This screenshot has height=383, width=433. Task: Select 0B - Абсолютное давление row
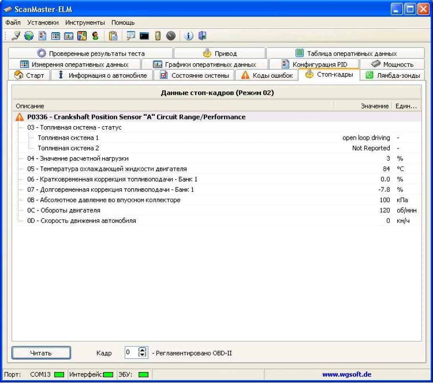[217, 200]
